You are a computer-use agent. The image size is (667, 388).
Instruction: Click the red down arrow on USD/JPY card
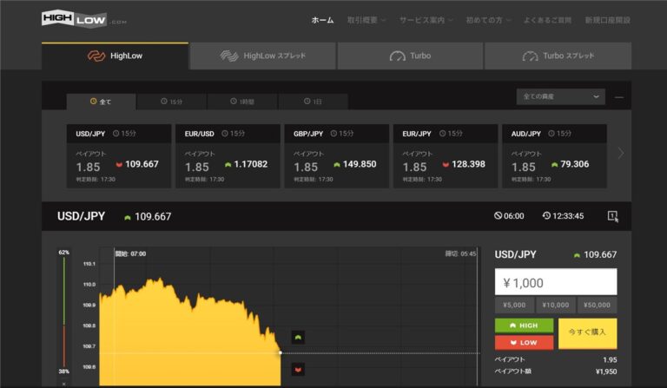click(x=119, y=164)
